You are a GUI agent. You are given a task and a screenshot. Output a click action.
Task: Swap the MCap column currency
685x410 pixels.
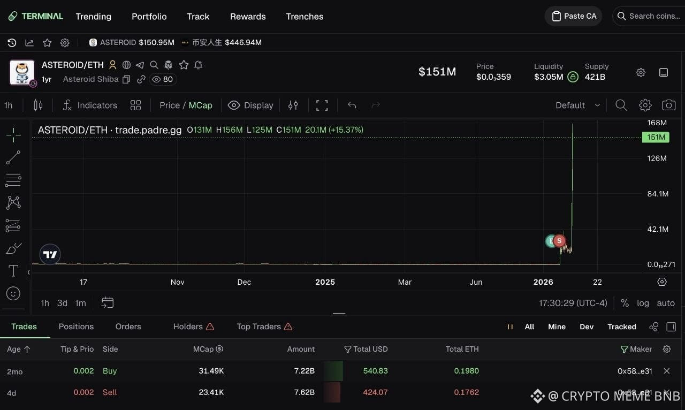219,349
